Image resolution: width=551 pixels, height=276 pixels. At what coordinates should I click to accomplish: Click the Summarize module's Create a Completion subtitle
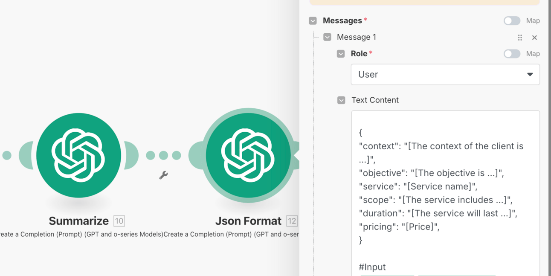coord(81,234)
